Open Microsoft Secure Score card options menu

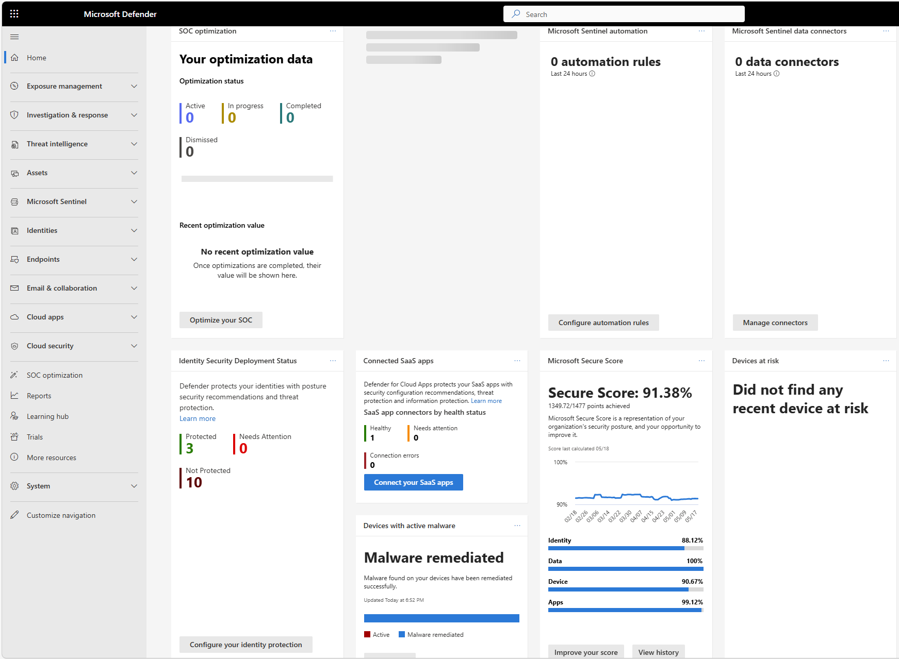pyautogui.click(x=701, y=361)
